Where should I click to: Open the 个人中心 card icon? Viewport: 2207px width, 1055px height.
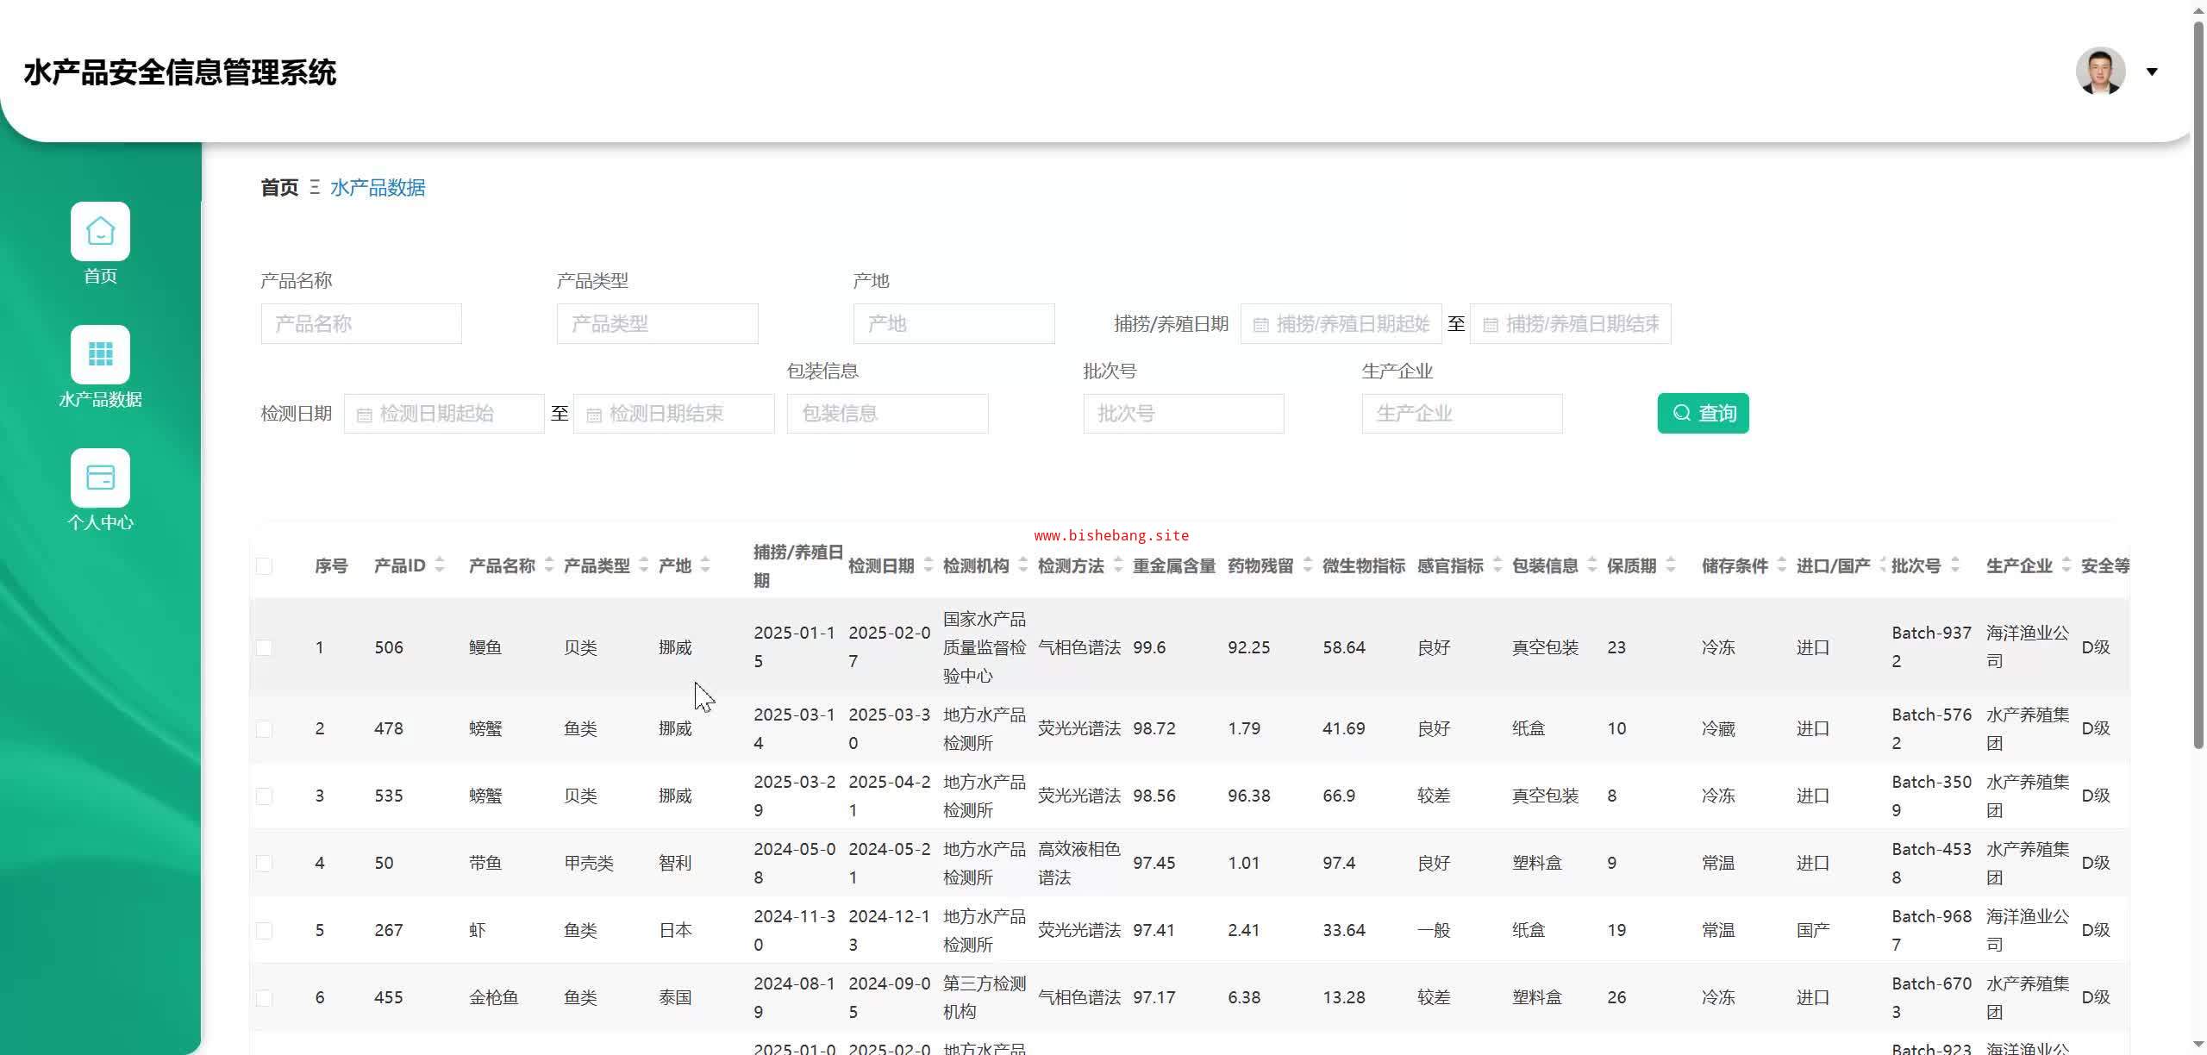pos(100,478)
